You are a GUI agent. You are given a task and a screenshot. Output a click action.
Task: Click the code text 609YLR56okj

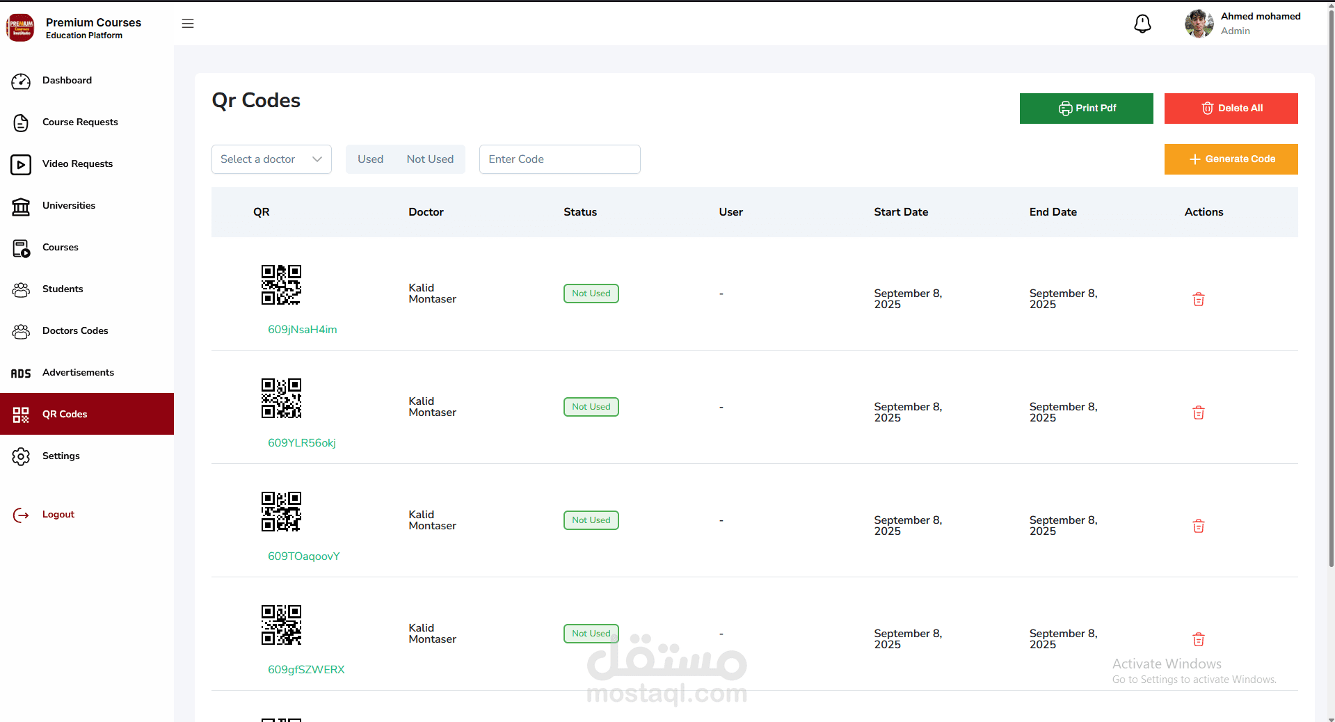pyautogui.click(x=302, y=443)
